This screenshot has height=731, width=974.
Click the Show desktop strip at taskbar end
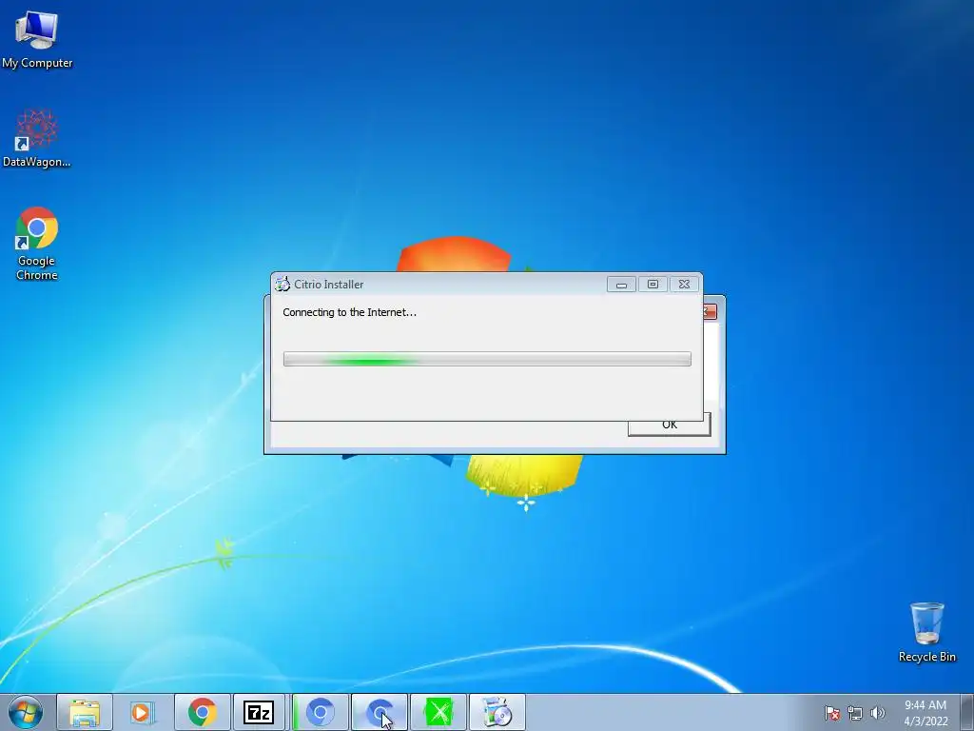967,712
